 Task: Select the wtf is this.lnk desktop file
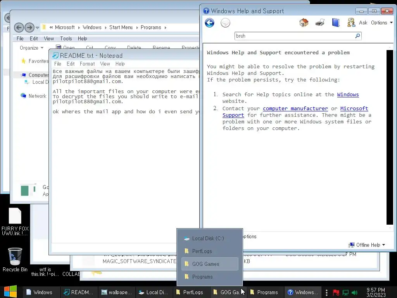click(x=45, y=272)
